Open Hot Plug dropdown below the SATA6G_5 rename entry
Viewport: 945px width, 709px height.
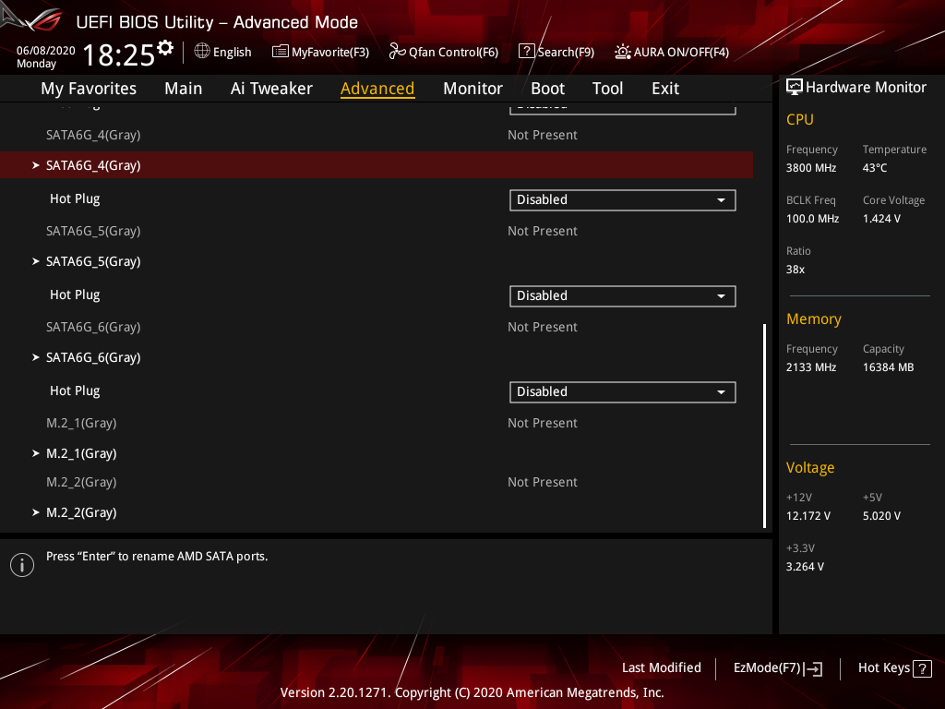click(623, 296)
